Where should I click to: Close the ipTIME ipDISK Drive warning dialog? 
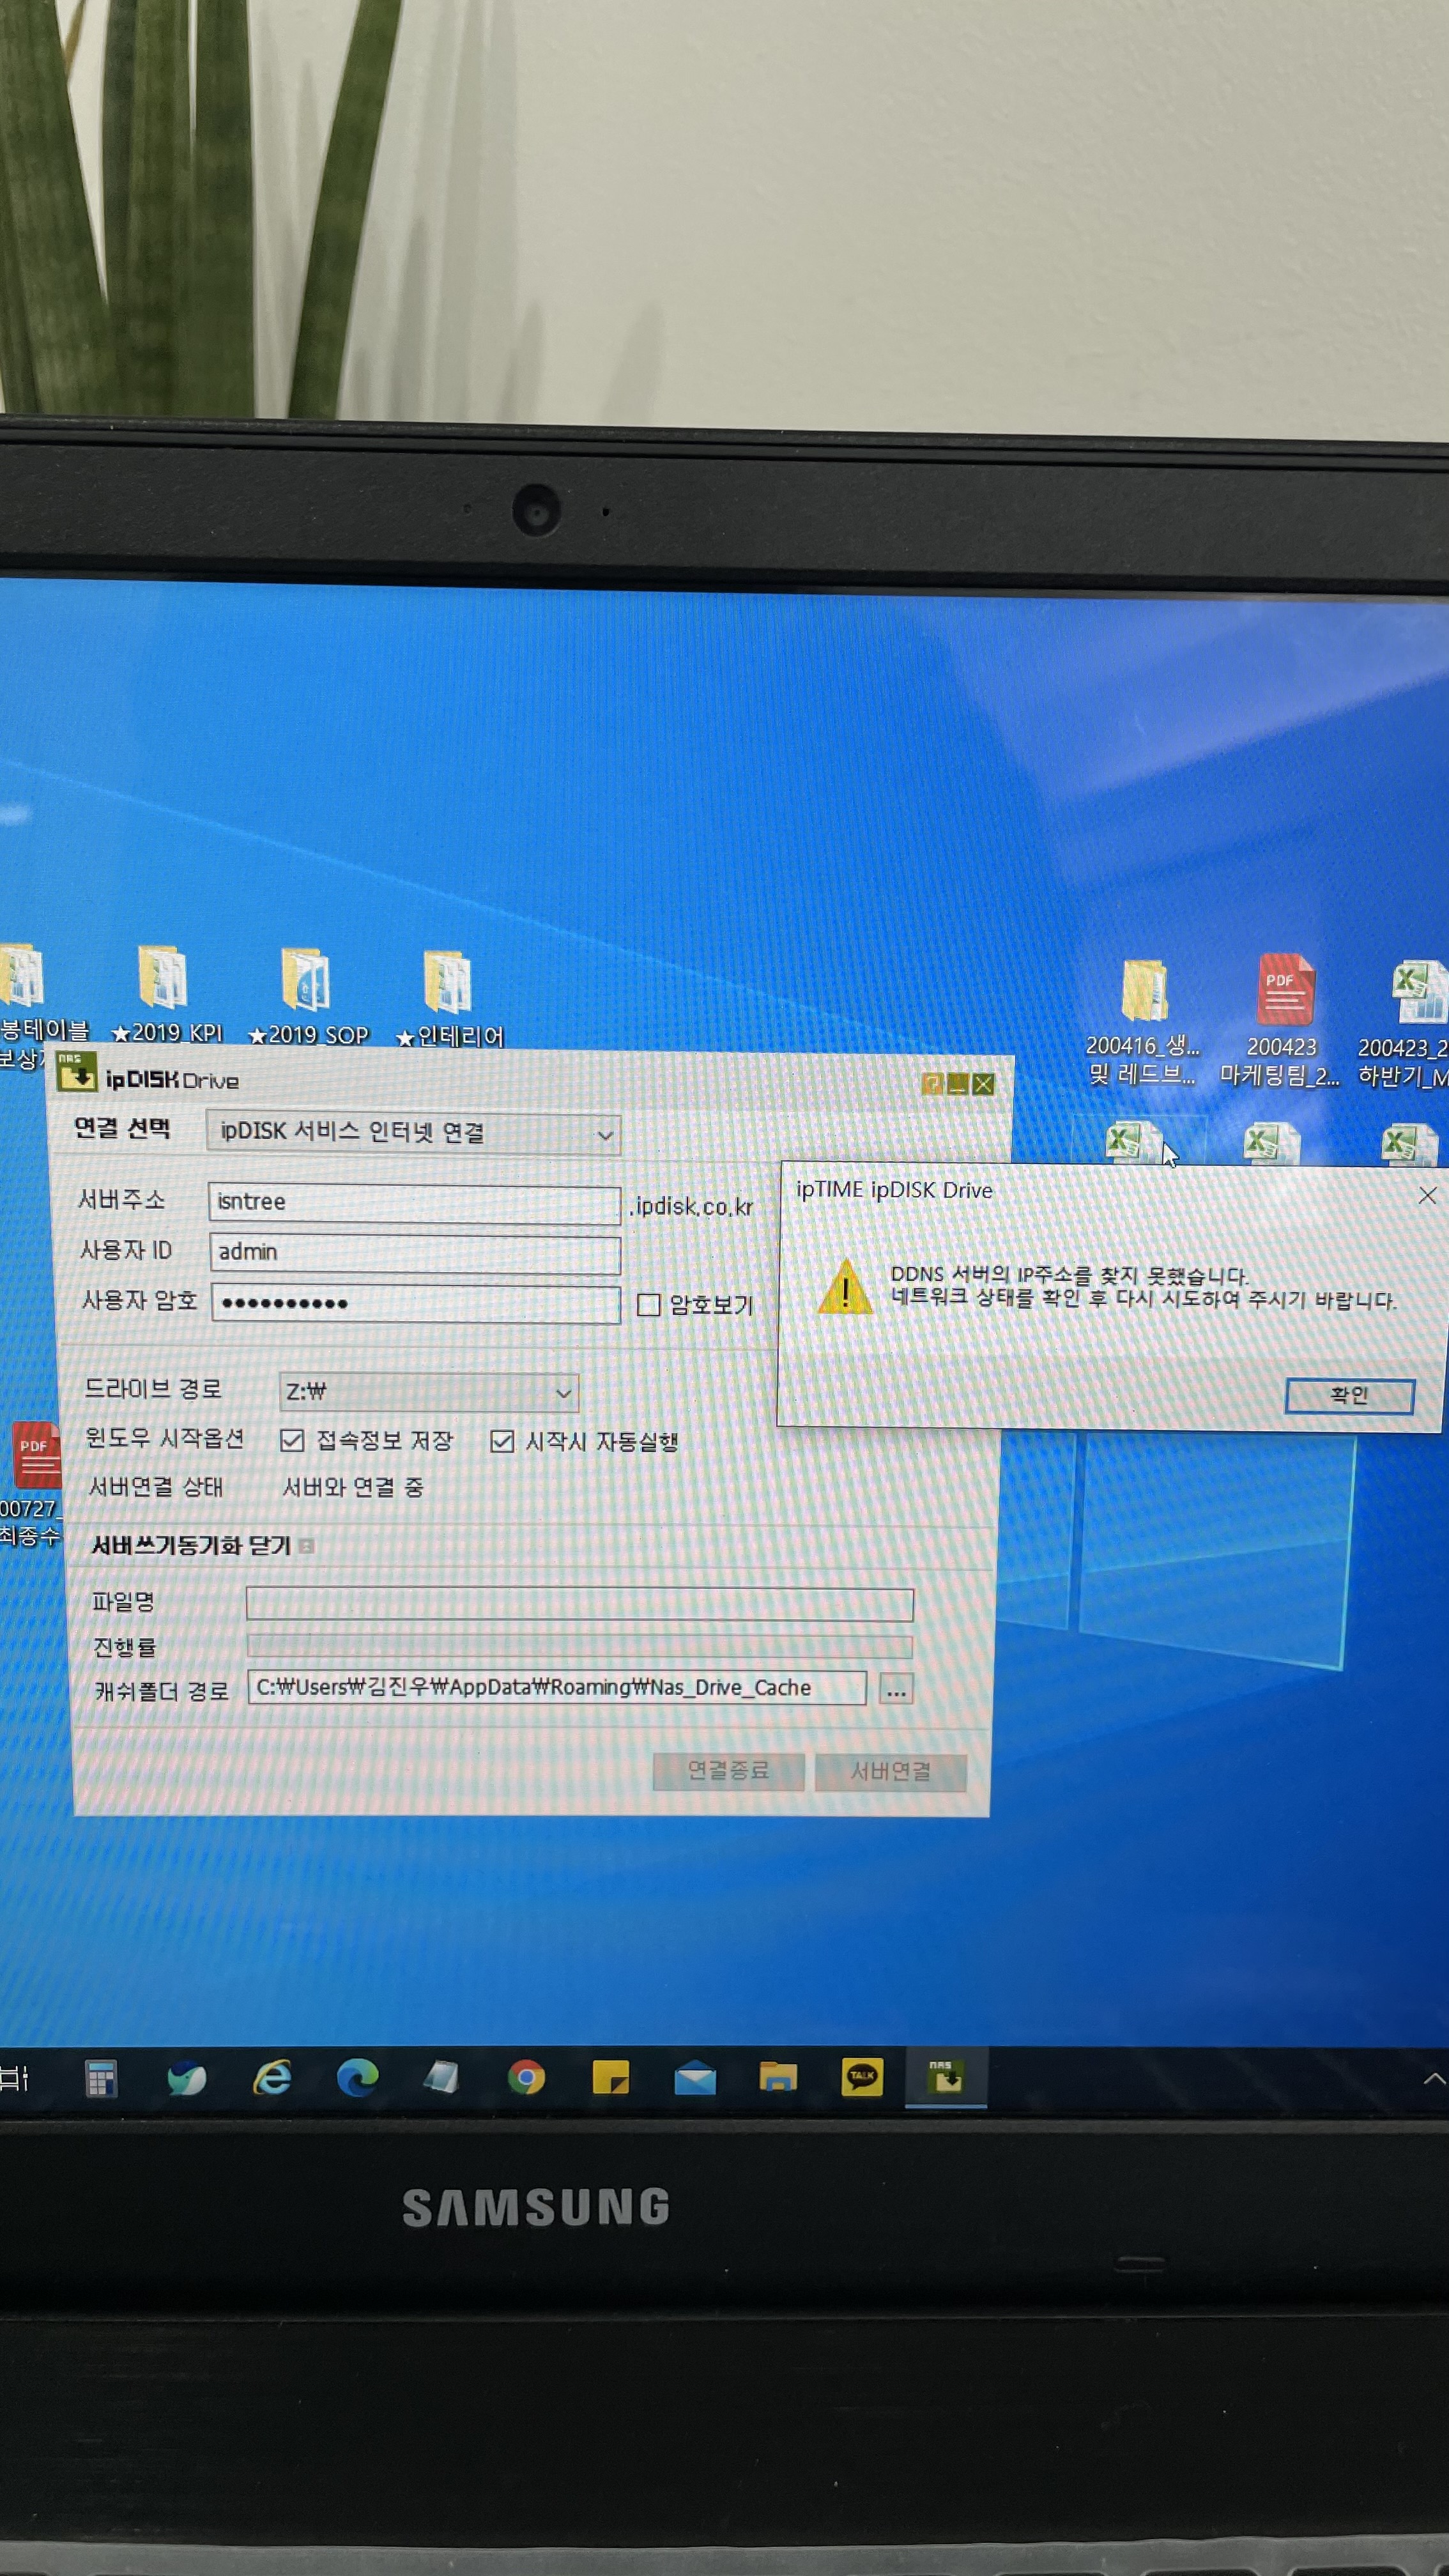1427,1195
